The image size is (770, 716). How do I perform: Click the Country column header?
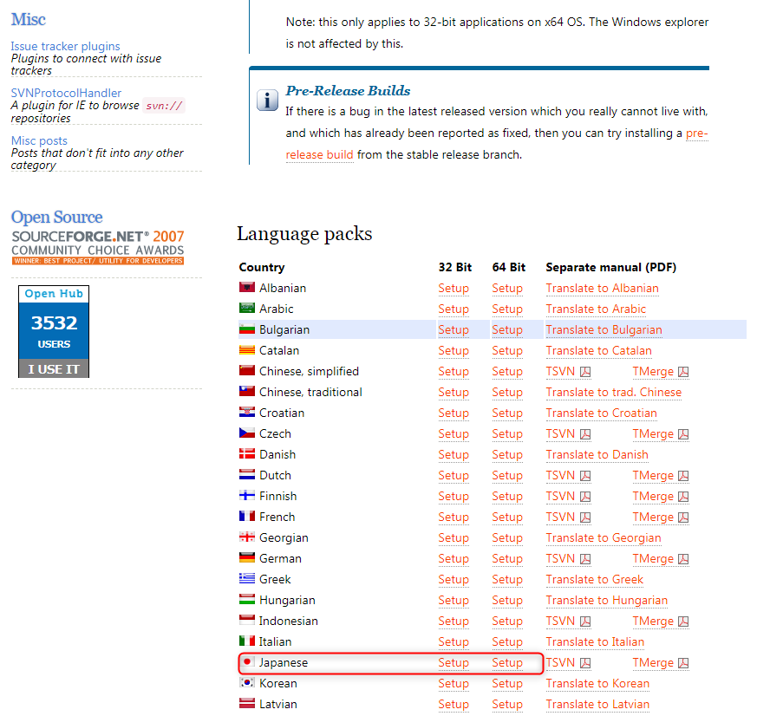(x=262, y=267)
